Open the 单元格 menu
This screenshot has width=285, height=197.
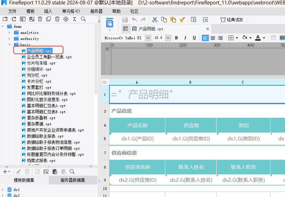pos(71,11)
